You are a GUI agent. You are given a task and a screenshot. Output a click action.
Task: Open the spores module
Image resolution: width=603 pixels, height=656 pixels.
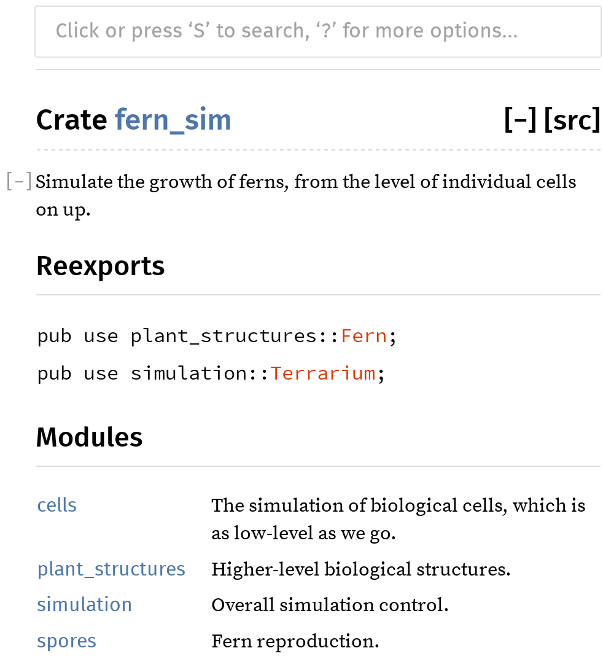click(x=67, y=641)
